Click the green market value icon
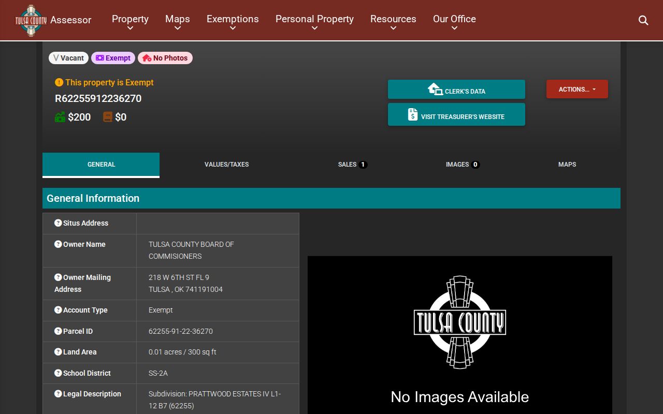663x414 pixels. (60, 117)
